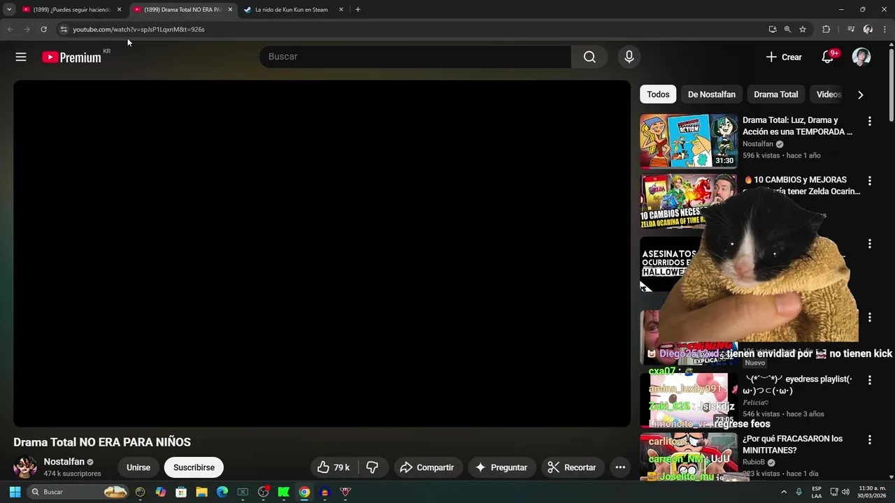The height and width of the screenshot is (503, 895).
Task: Start voice search with microphone
Action: (x=629, y=57)
